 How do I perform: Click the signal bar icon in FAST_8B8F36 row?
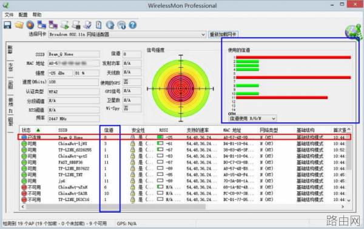(x=160, y=162)
